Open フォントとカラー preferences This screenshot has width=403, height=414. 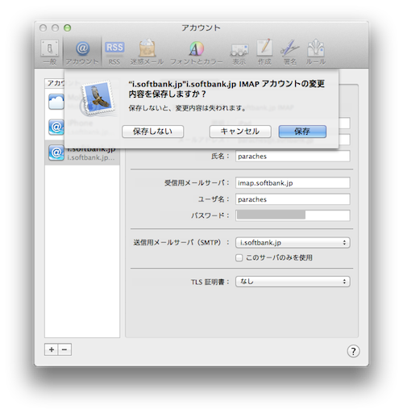[197, 52]
